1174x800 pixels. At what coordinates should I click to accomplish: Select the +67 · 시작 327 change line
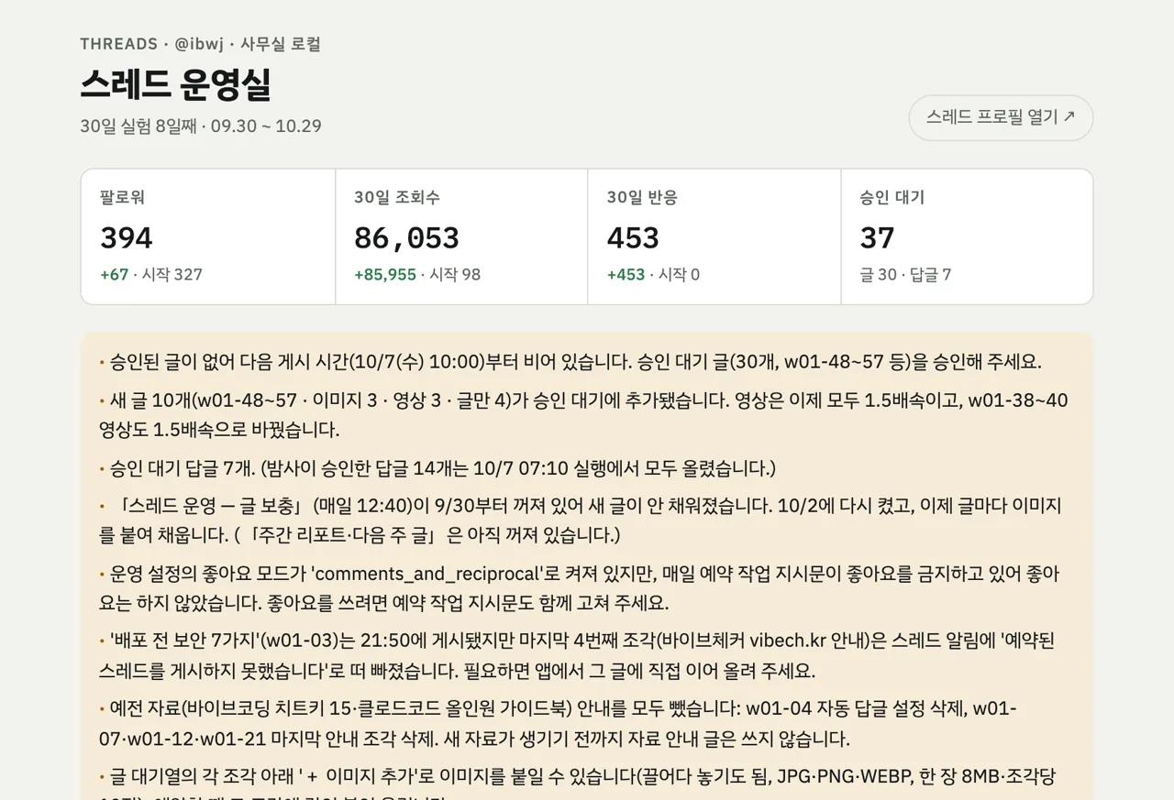point(151,274)
